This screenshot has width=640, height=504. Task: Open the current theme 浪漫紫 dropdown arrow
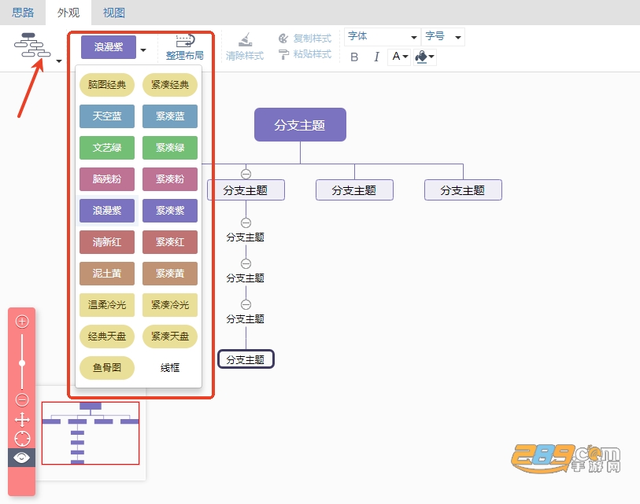click(x=143, y=50)
